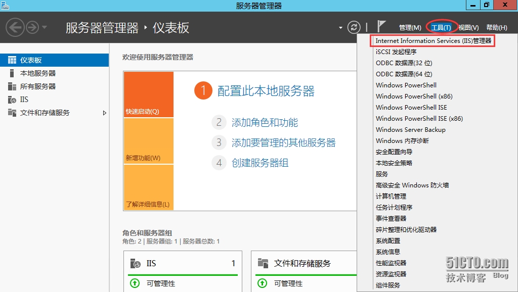Open the navigation history dropdown arrow
Screen dimensions: 518x292
coord(45,27)
